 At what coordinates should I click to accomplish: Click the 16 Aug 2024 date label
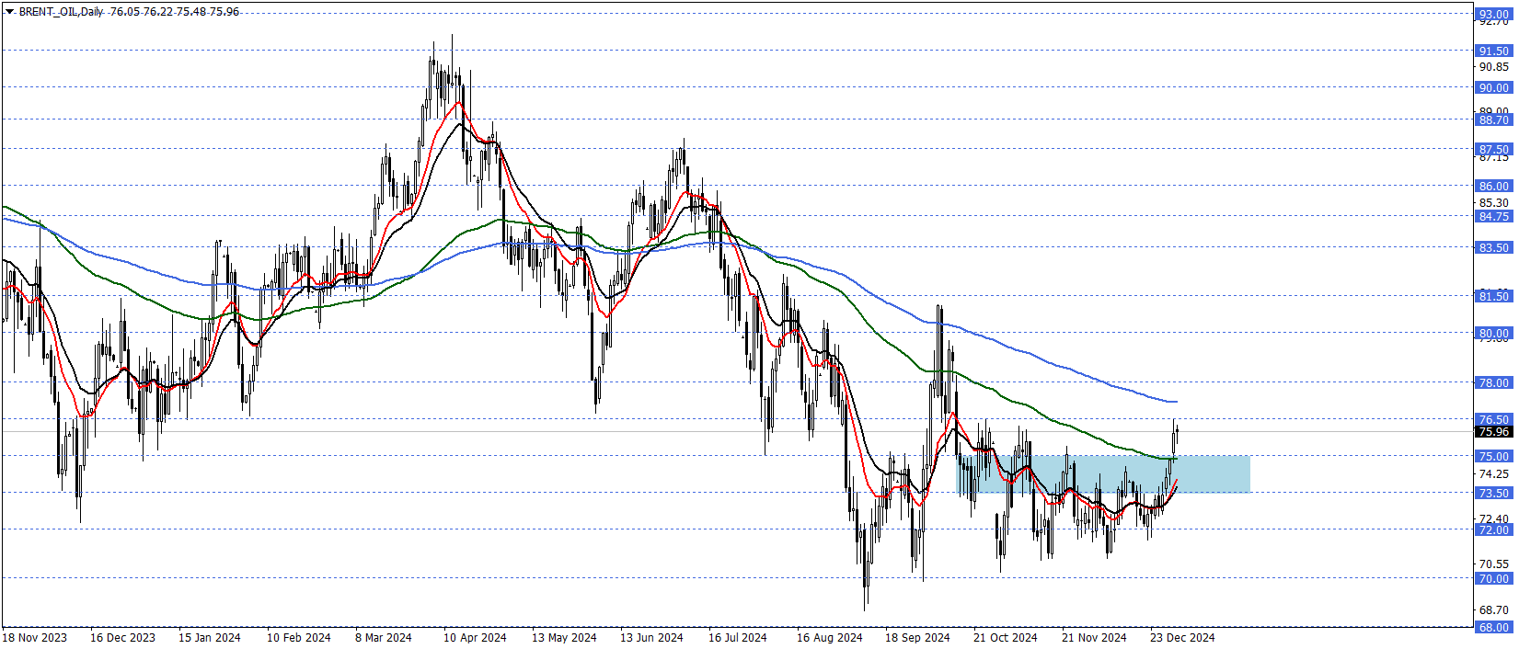[830, 637]
